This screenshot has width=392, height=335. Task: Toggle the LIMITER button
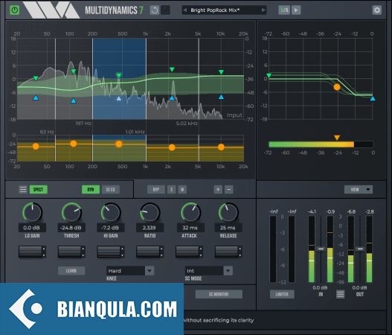(x=282, y=294)
